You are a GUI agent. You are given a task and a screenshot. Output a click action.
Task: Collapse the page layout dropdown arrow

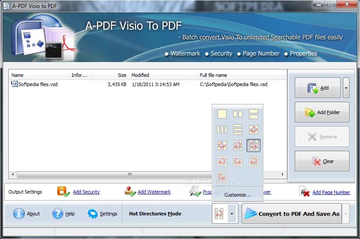pyautogui.click(x=232, y=214)
